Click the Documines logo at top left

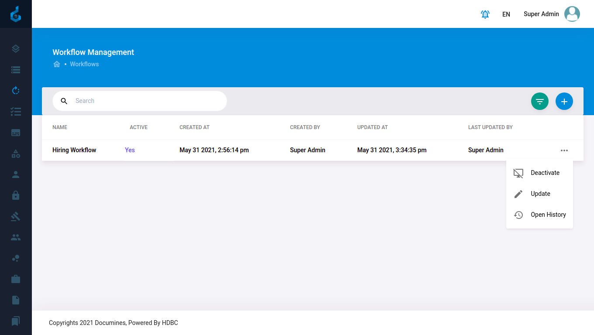coord(16,14)
